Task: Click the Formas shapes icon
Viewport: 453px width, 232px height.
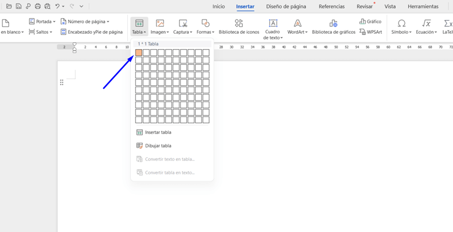Action: (206, 23)
